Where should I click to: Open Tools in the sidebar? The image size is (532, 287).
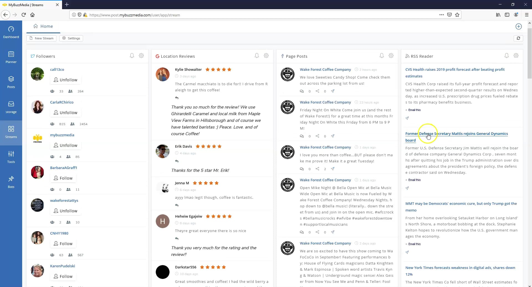click(x=11, y=158)
